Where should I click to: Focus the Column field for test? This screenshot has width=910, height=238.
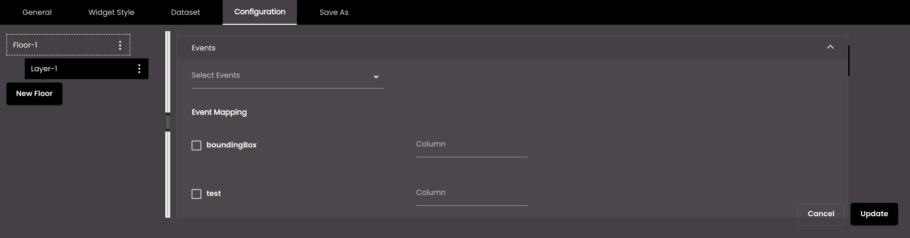pos(472,194)
